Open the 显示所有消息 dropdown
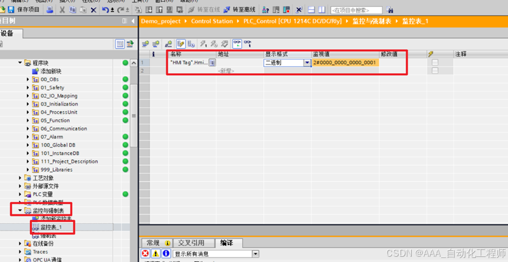 (256, 254)
